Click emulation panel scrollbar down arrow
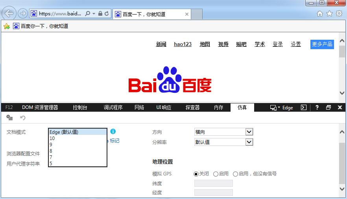 click(x=342, y=189)
